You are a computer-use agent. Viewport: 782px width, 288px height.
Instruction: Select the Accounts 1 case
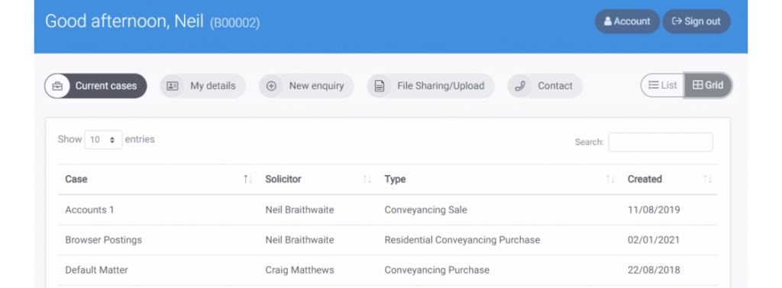pyautogui.click(x=387, y=210)
